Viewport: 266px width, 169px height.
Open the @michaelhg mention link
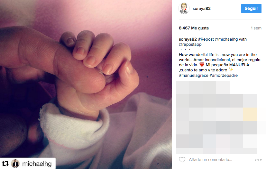click(x=226, y=39)
